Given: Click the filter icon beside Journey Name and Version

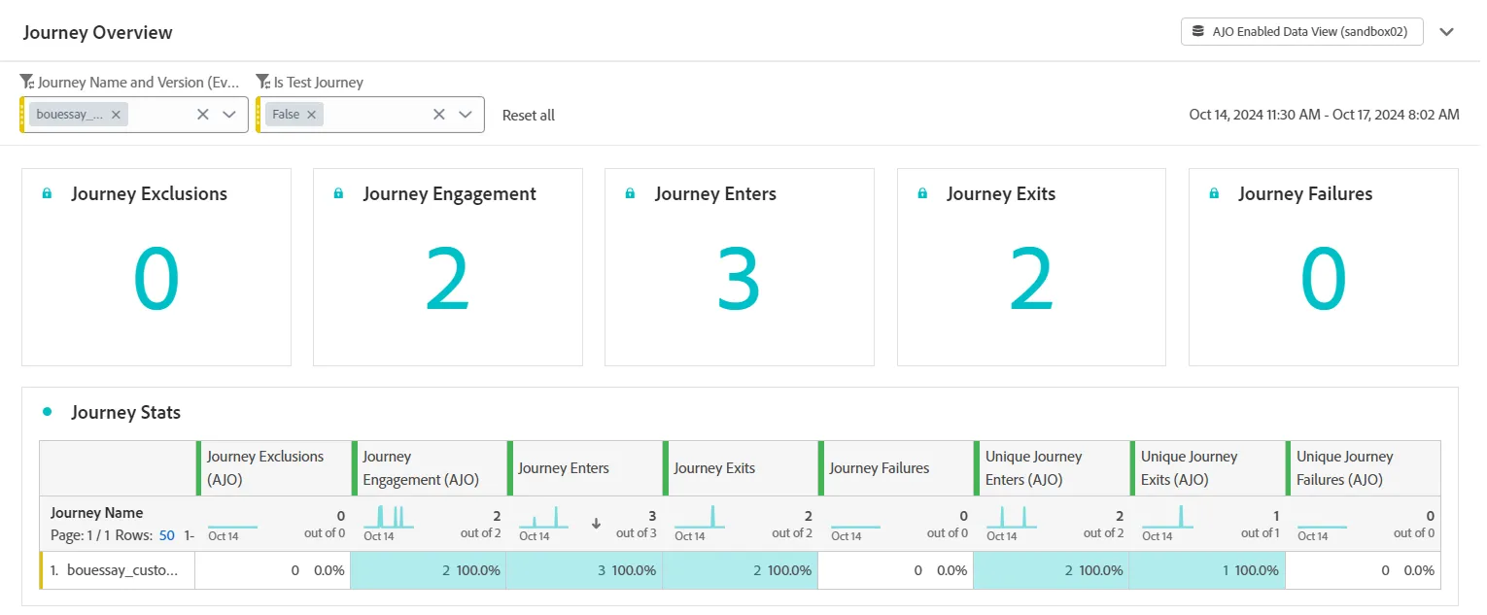Looking at the screenshot, I should tap(27, 83).
